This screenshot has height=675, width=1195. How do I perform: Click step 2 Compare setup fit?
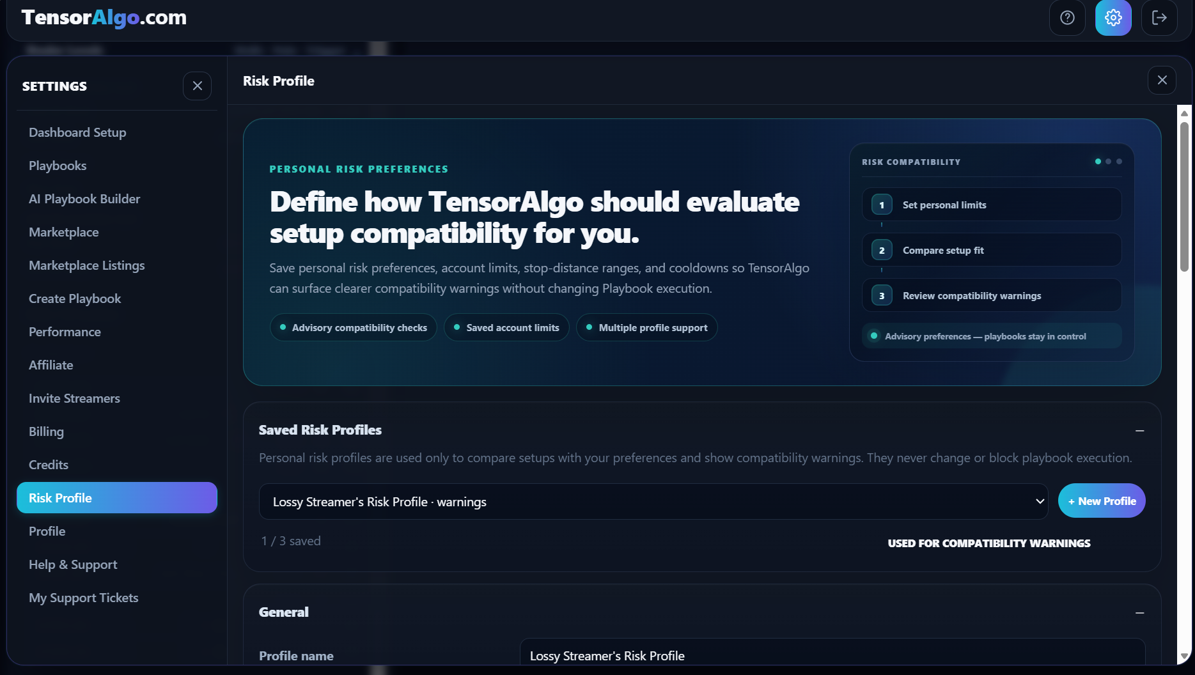[992, 250]
